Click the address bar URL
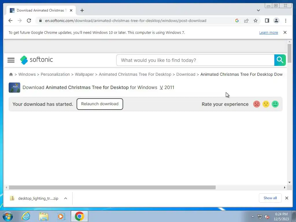Viewport: 296px width, 222px height. [125, 21]
